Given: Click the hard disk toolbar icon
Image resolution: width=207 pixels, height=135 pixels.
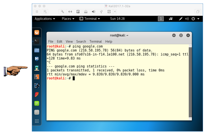Looking at the screenshot, I should [78, 12].
